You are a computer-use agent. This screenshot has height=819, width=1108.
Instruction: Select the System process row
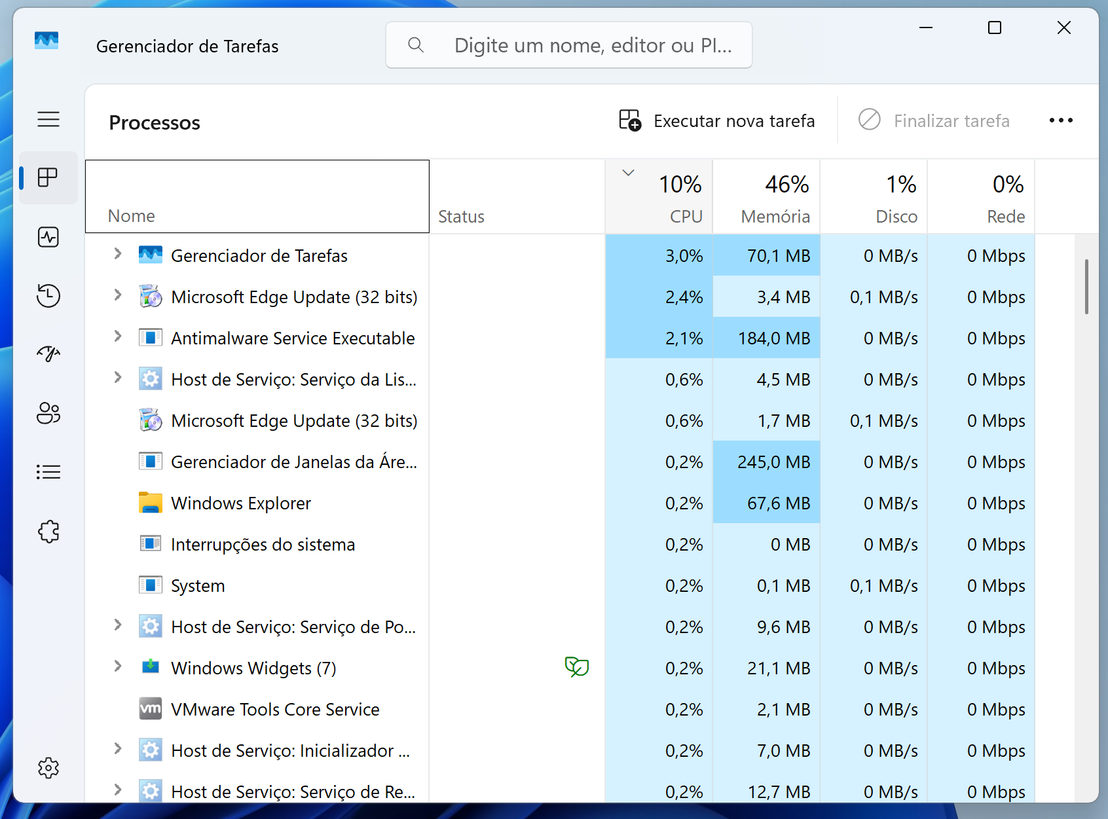(x=560, y=585)
